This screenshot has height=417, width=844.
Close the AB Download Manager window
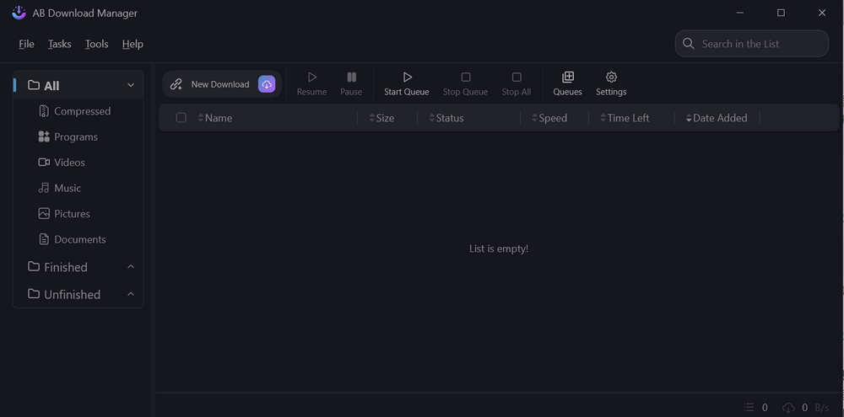[x=822, y=13]
